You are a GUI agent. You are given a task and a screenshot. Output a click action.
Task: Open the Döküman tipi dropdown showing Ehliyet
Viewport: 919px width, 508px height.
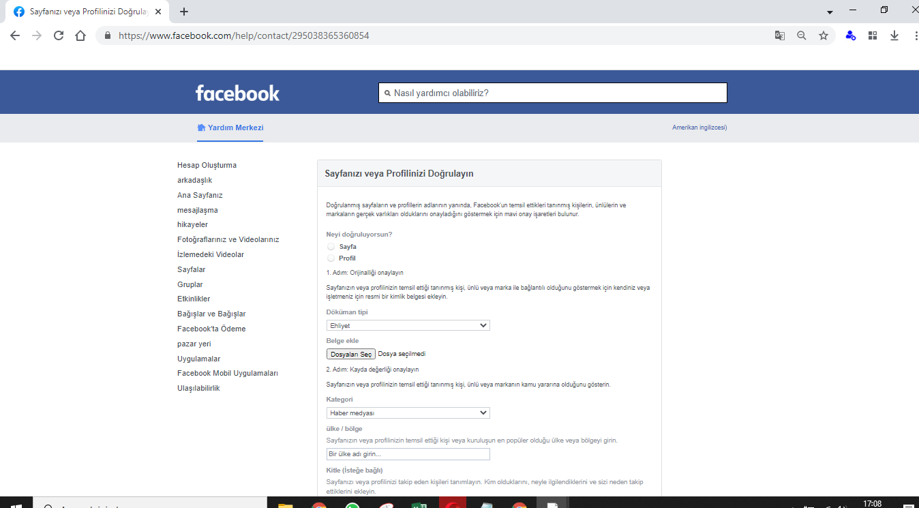coord(408,326)
